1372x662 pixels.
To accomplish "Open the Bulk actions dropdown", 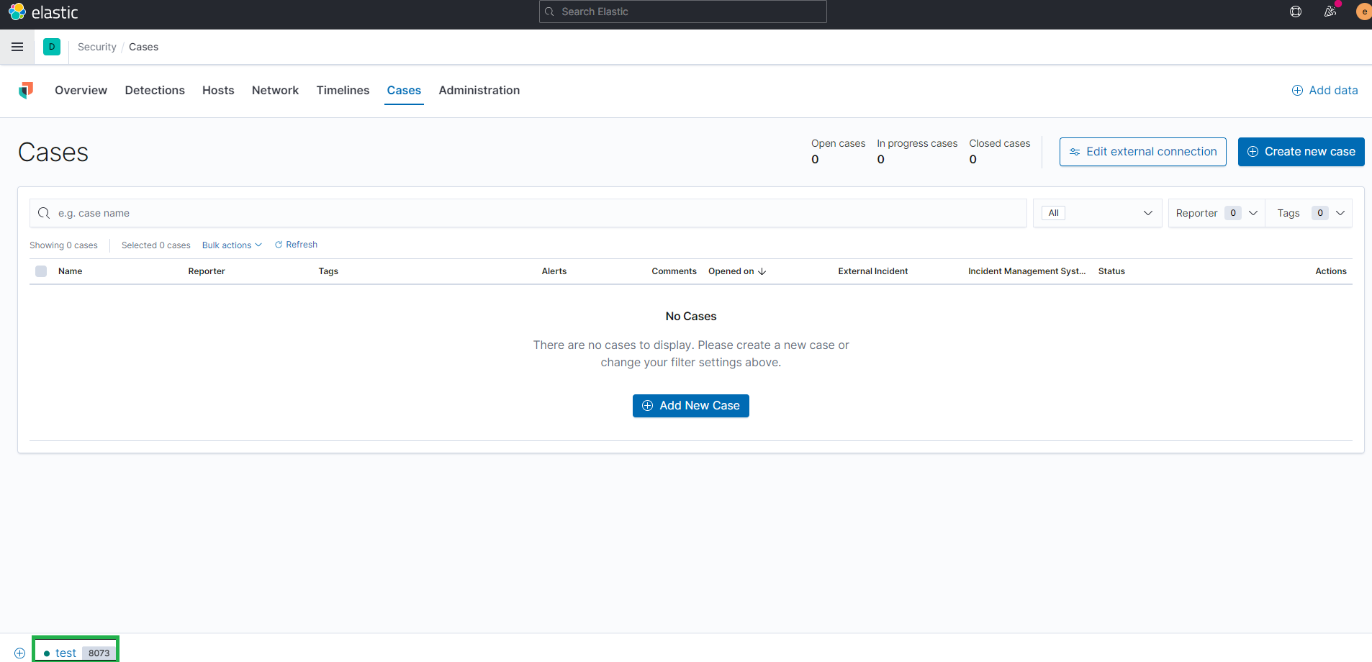I will (231, 245).
